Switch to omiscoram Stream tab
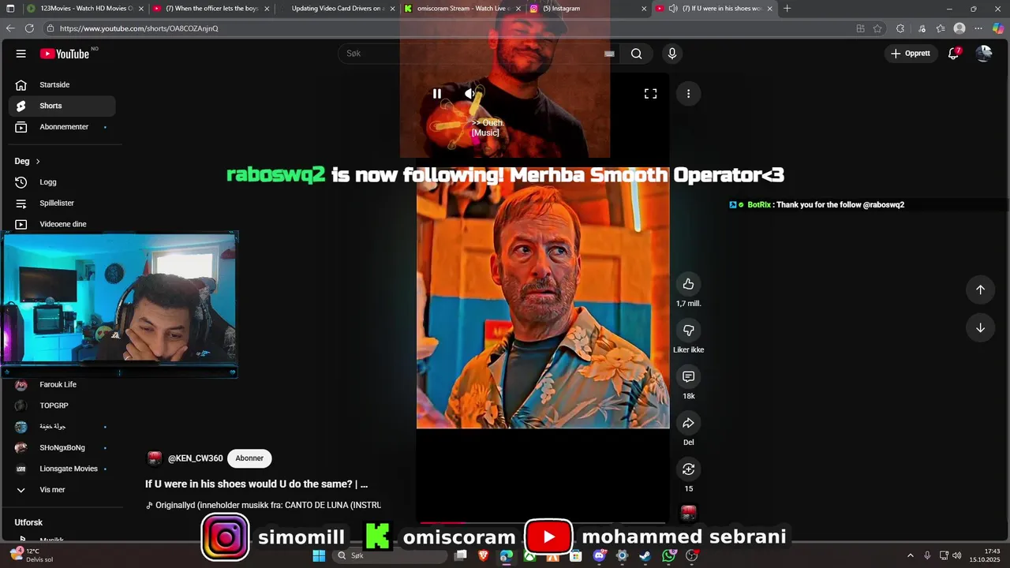Image resolution: width=1010 pixels, height=568 pixels. click(462, 9)
